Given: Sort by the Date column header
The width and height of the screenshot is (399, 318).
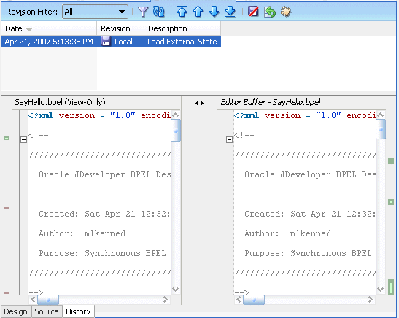Looking at the screenshot, I should tap(49, 28).
